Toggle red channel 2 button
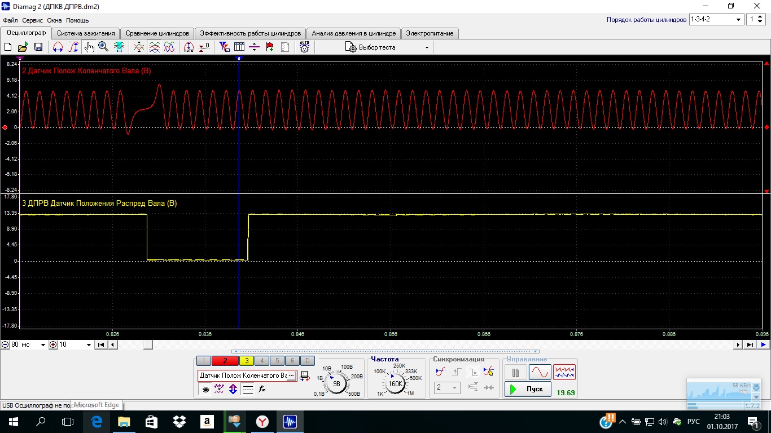Viewport: 771px width, 433px height. click(225, 361)
